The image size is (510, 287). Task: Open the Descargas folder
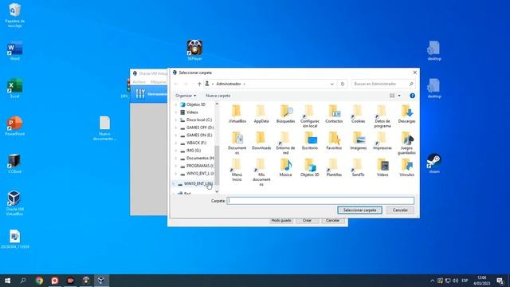[406, 113]
